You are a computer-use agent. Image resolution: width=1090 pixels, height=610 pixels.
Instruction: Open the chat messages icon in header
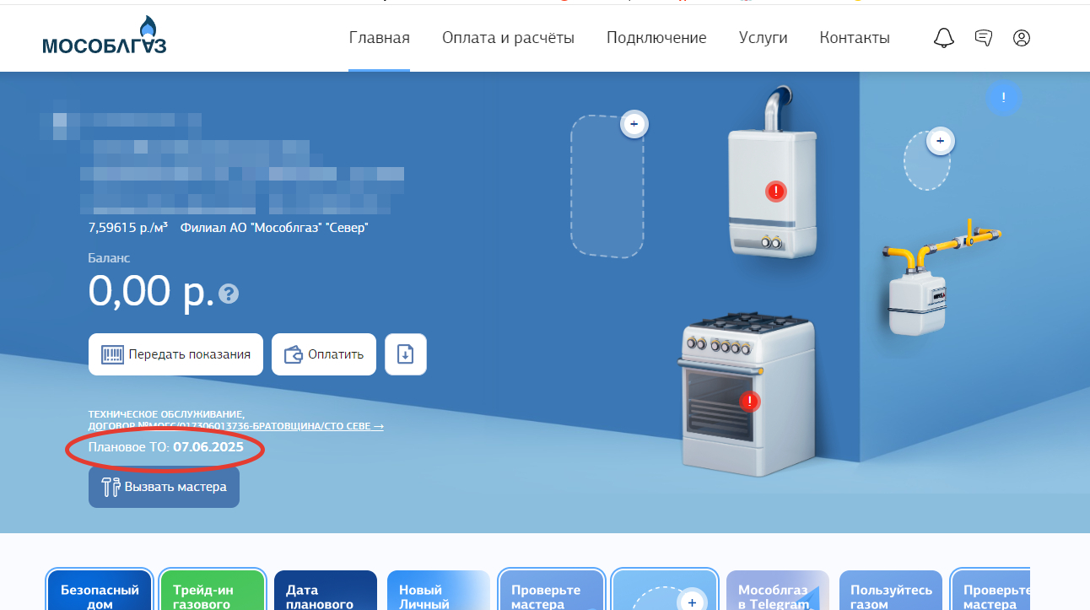coord(983,38)
